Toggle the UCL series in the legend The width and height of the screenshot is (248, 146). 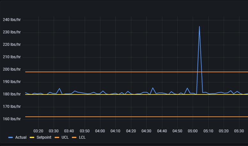[65, 137]
